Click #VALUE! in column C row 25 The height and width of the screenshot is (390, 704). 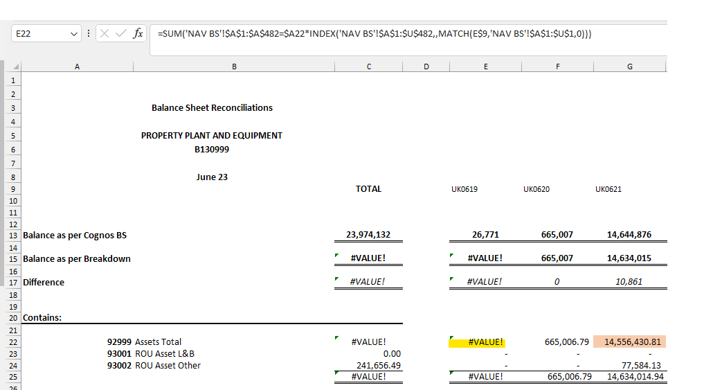(368, 377)
